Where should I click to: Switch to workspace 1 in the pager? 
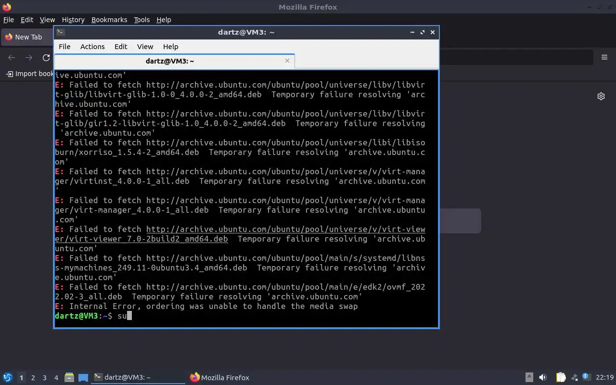[x=21, y=378]
